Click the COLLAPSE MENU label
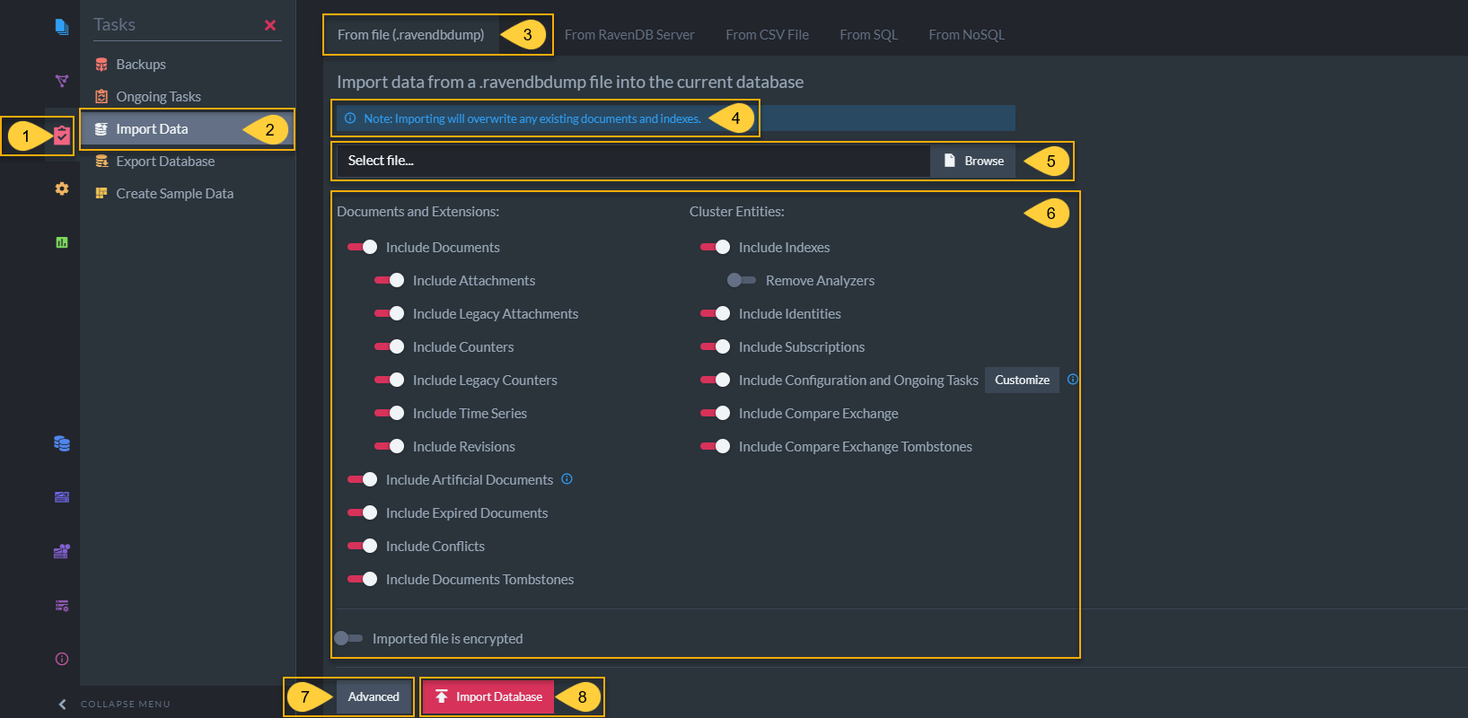 click(x=126, y=705)
